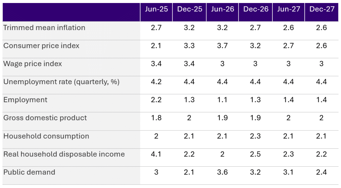
Task: Click the Household consumption row label
Action: 46,136
